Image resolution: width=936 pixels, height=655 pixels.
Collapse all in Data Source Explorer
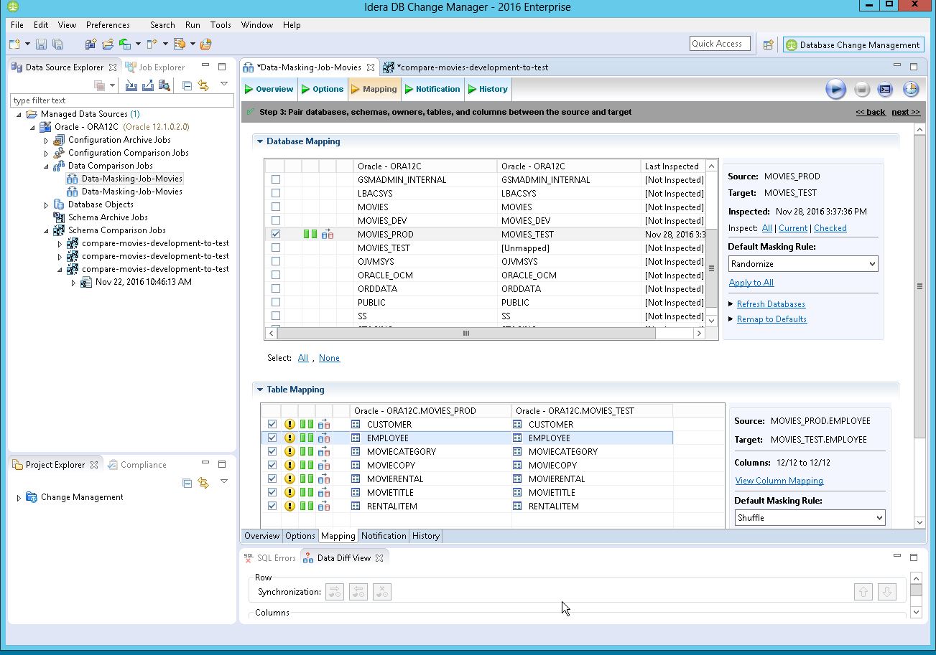[187, 85]
